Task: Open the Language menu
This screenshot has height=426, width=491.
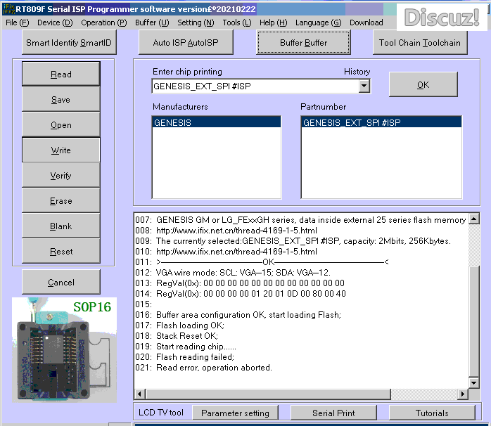Action: click(318, 22)
